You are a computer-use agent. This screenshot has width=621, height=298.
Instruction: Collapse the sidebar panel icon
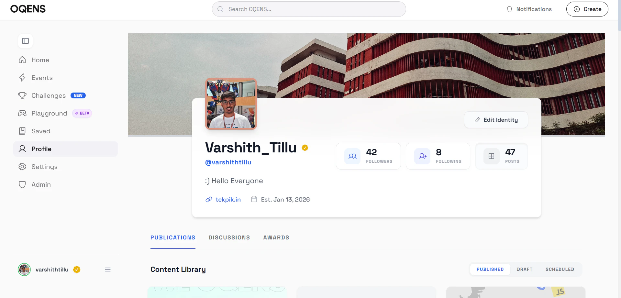(x=25, y=41)
